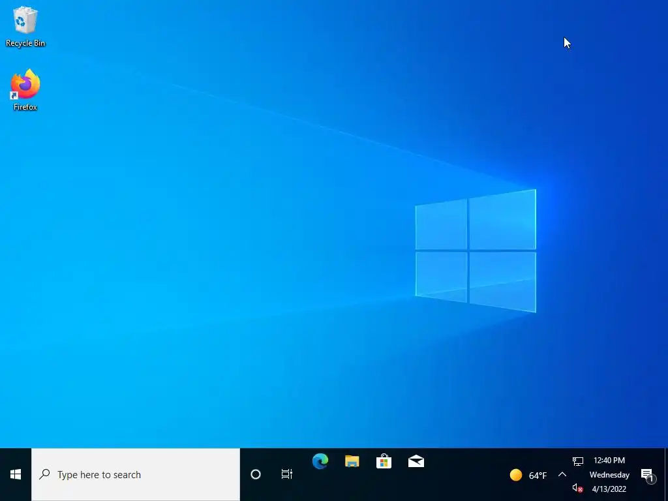Click the 4/13/2022 date

[609, 489]
